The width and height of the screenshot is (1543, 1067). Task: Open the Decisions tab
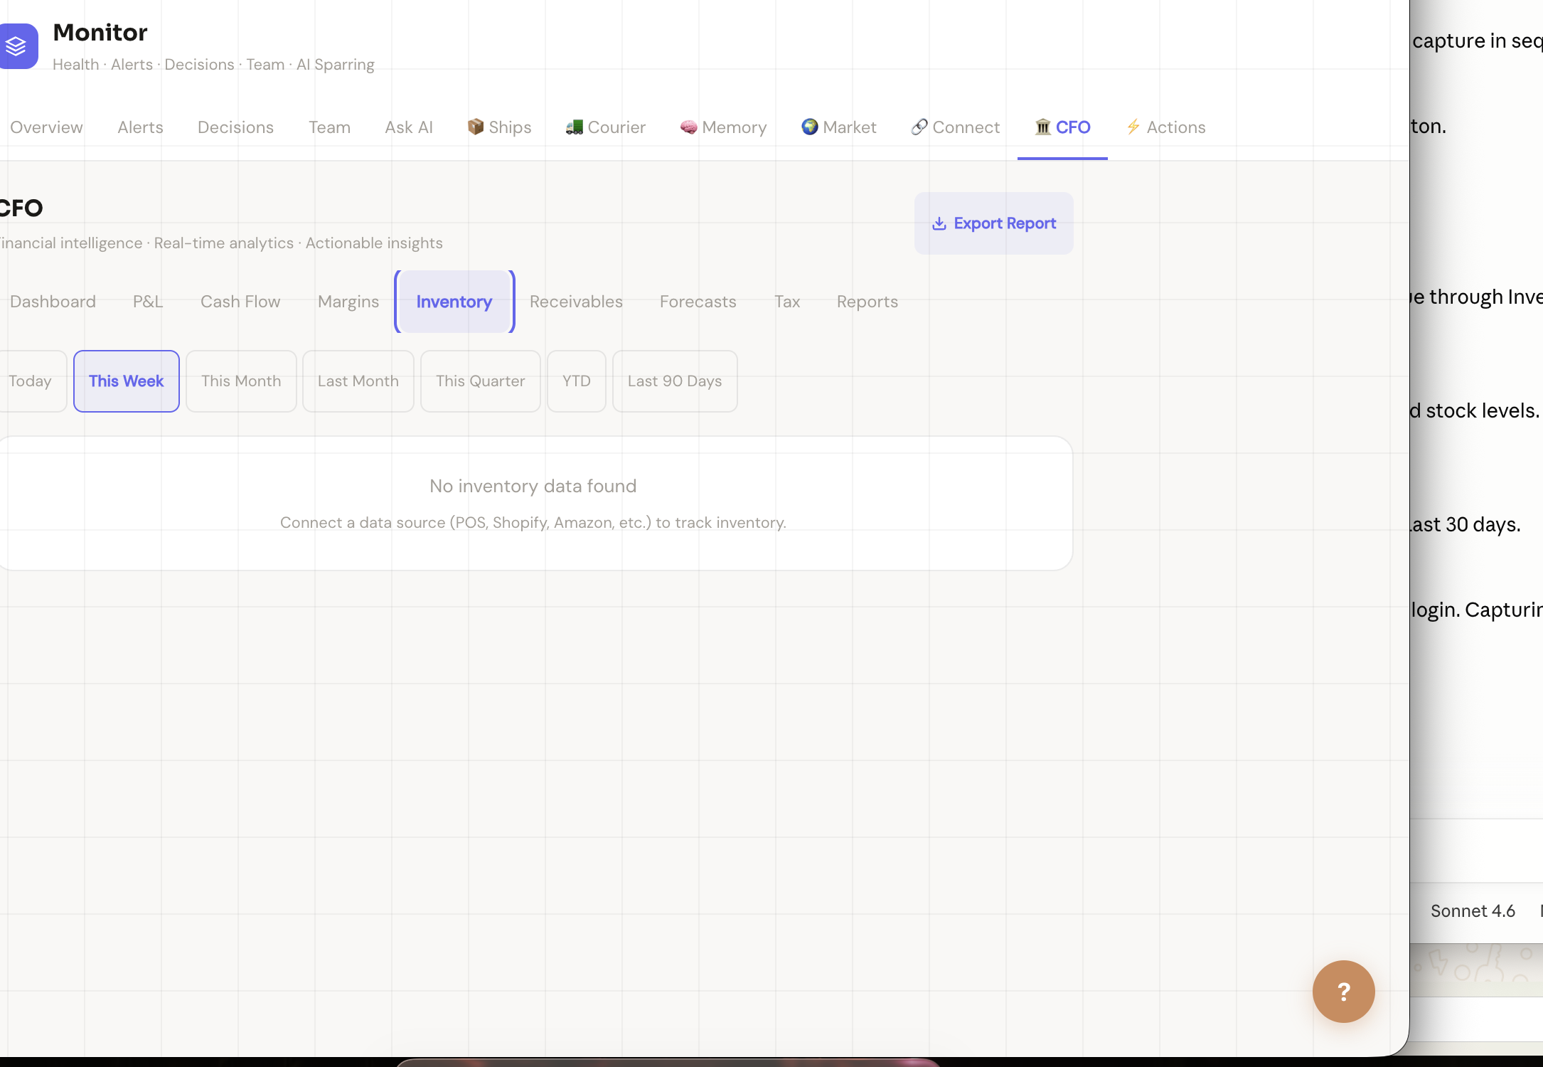click(235, 127)
